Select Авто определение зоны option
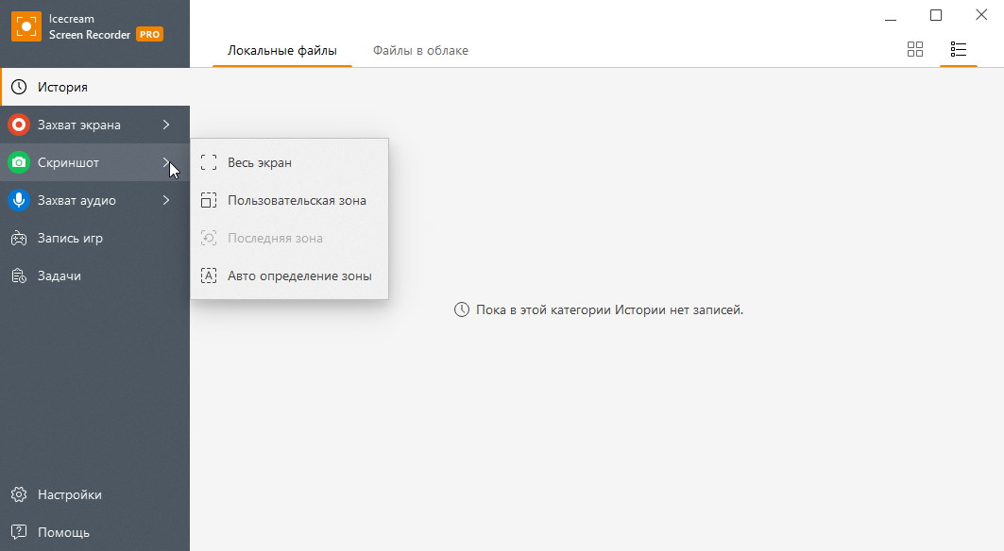 point(289,275)
